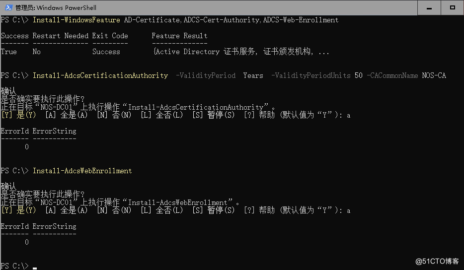Click the second '[N] 否(N)' prompt option

pos(114,210)
